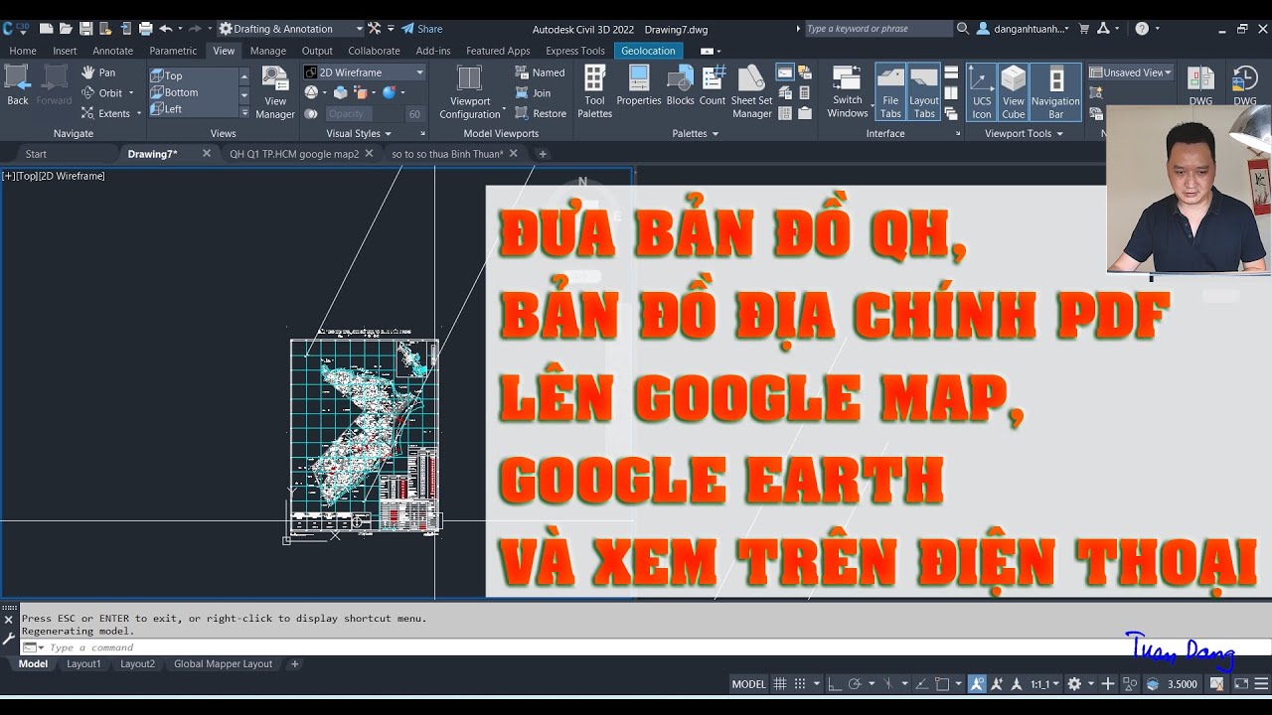Open the Properties palette
Screen dimensions: 1272x715
pyautogui.click(x=639, y=85)
